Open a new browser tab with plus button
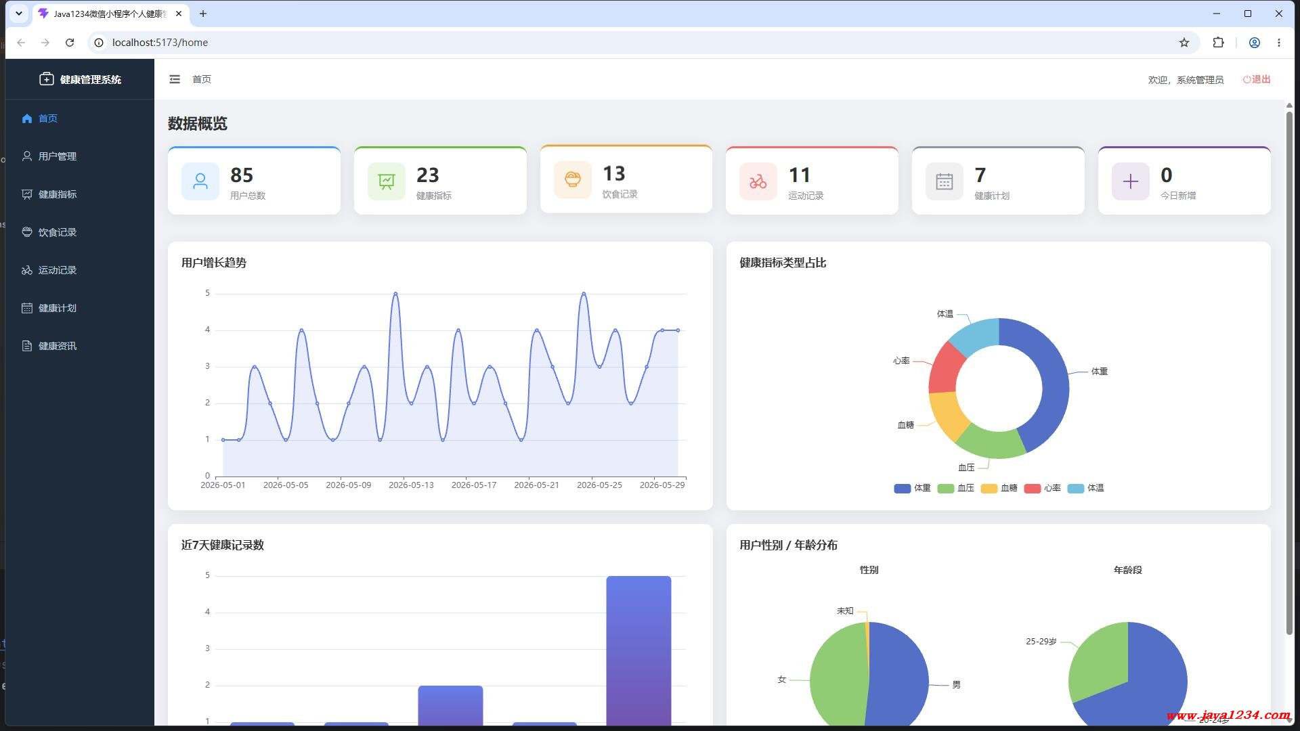Image resolution: width=1300 pixels, height=731 pixels. coord(202,14)
